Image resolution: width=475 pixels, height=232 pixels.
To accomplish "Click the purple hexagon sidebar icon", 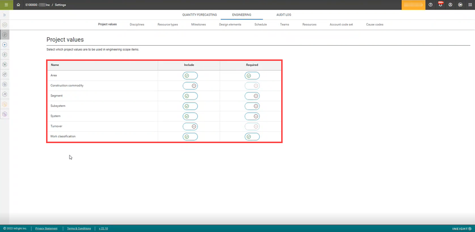I will [5, 114].
